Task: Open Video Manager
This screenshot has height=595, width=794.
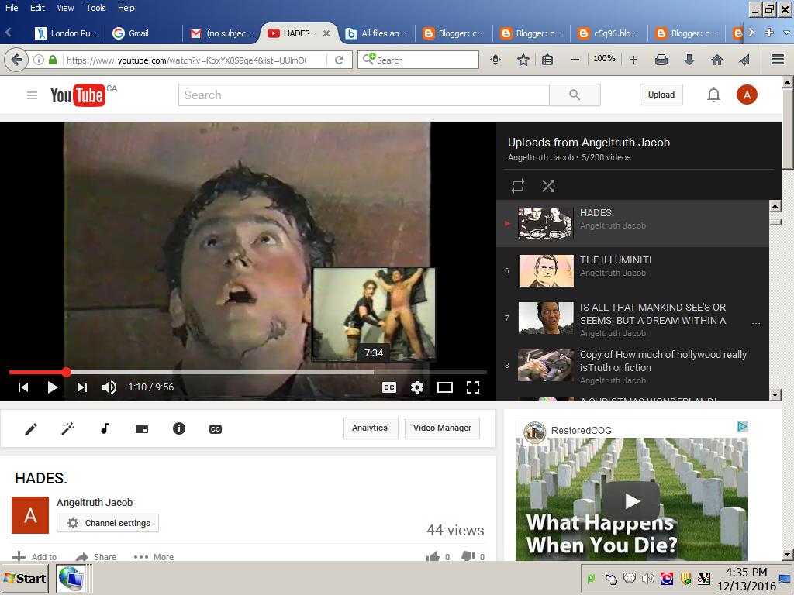Action: (442, 428)
